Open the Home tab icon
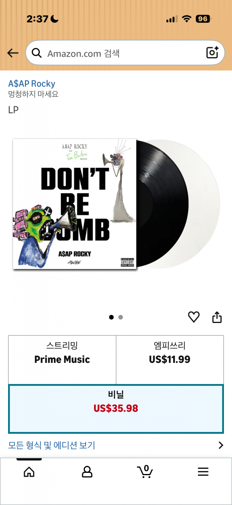This screenshot has width=232, height=505. click(x=29, y=471)
